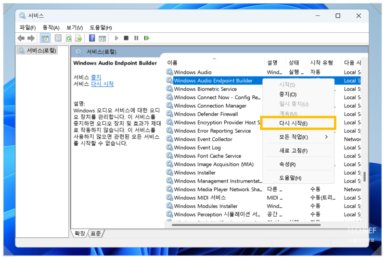Click the Refresh toolbar icon

[69, 38]
